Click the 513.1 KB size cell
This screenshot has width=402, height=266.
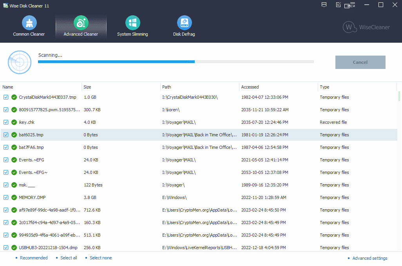[x=92, y=235]
